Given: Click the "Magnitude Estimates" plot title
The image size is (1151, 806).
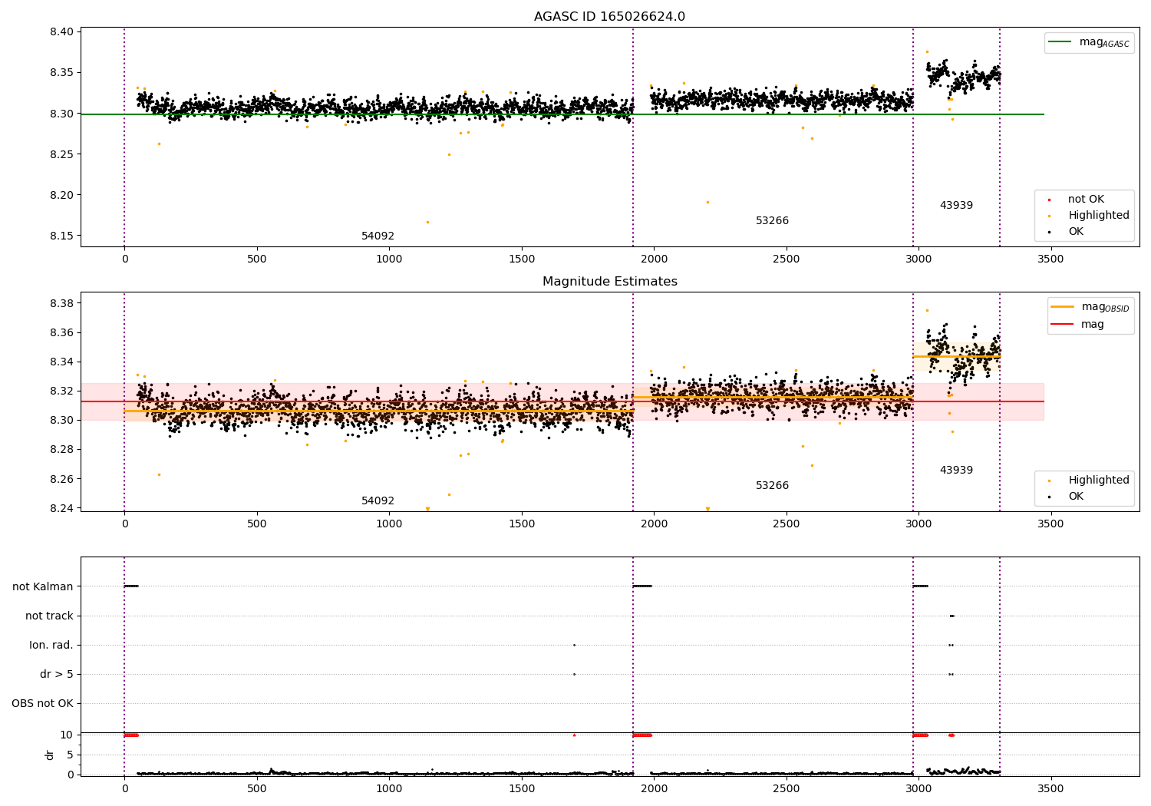Looking at the screenshot, I should click(609, 282).
